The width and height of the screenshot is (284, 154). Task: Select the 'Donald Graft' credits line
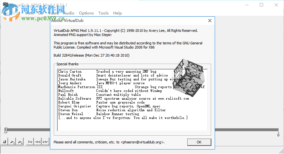113,75
